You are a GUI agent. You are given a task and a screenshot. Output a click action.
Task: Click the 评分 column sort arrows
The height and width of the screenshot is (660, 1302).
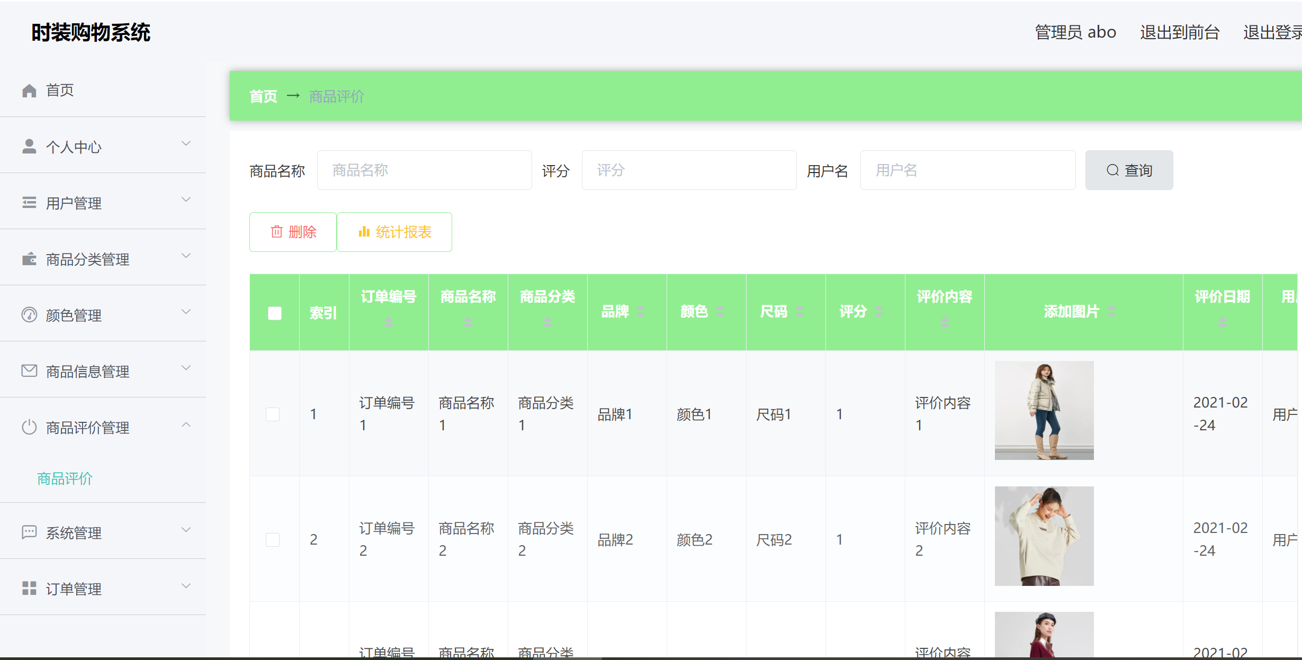point(879,312)
